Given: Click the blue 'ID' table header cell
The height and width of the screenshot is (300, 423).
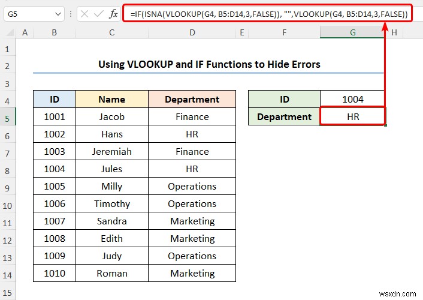Looking at the screenshot, I should 55,99.
